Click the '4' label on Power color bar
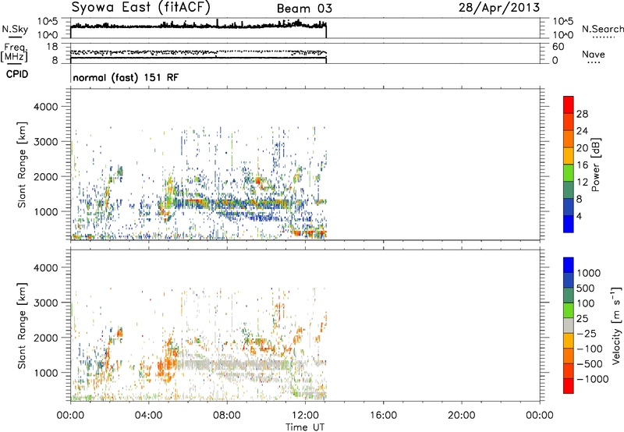 579,216
